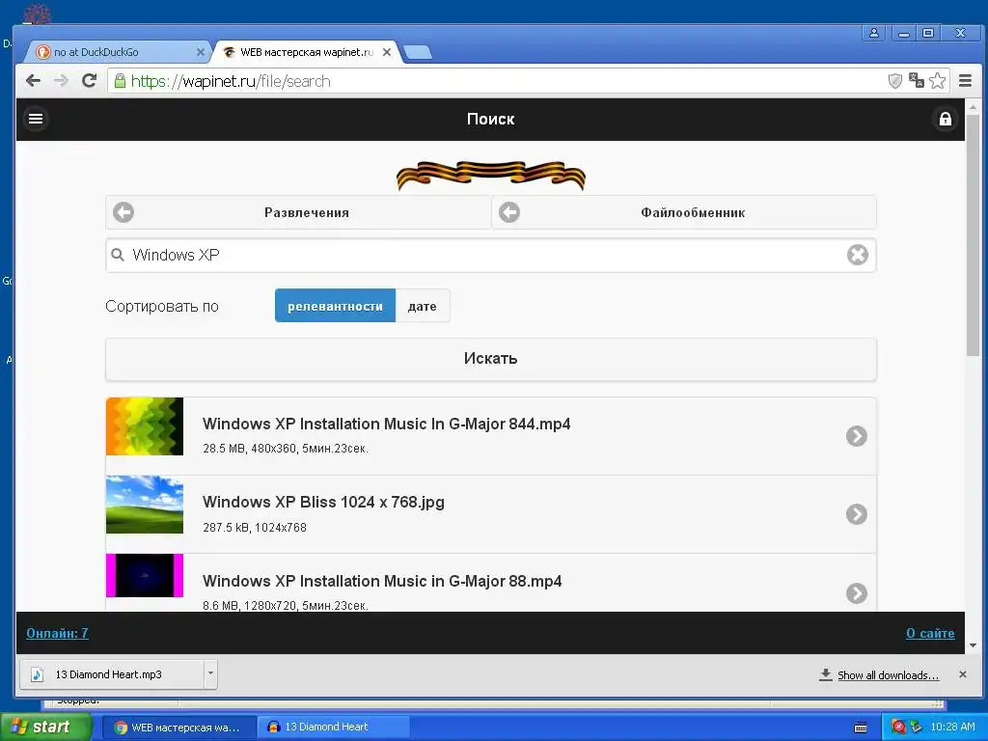The width and height of the screenshot is (988, 741).
Task: Click the green padlock in address bar
Action: click(x=120, y=81)
